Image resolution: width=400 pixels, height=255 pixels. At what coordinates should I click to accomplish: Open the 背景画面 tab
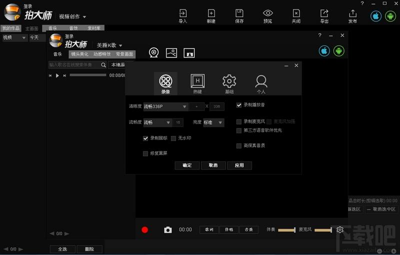pyautogui.click(x=124, y=54)
